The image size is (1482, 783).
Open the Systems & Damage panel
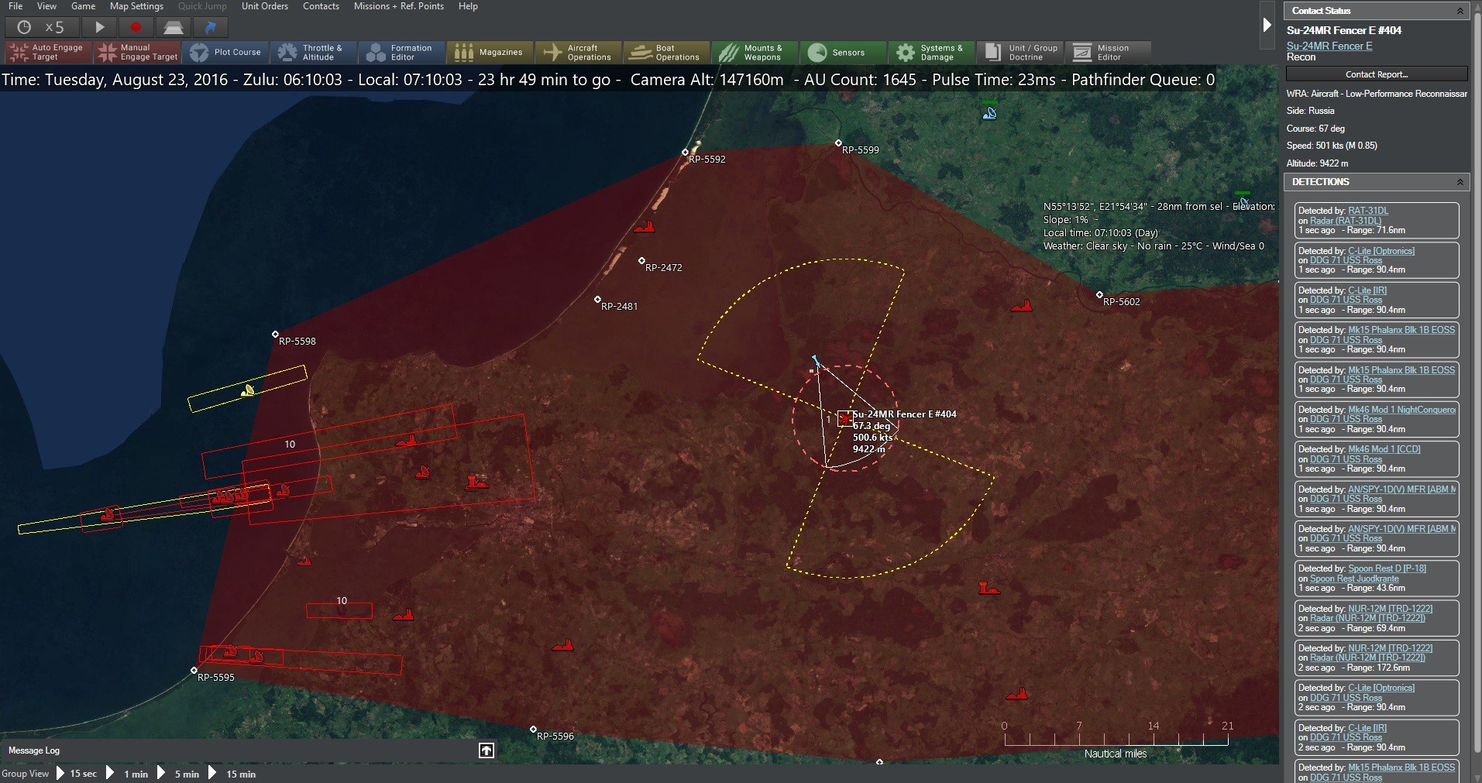click(930, 52)
